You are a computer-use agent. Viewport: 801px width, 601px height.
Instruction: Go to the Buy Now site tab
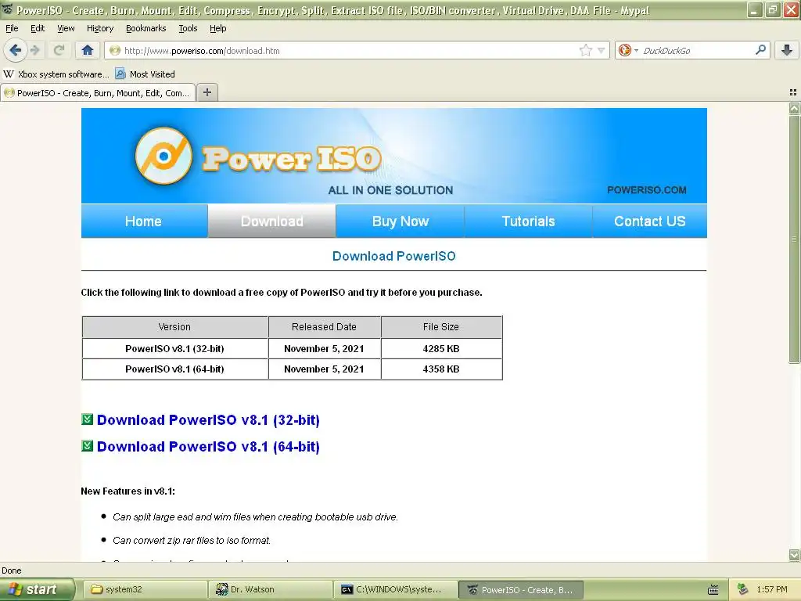[x=400, y=221]
